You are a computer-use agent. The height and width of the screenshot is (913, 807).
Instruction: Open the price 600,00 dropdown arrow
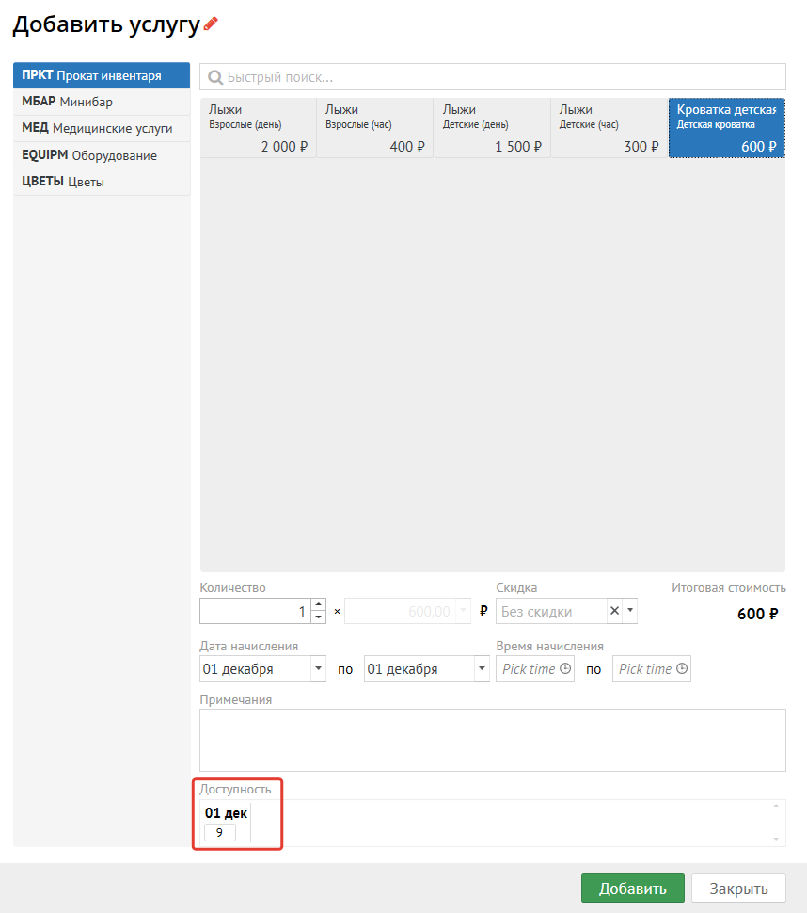pos(463,611)
